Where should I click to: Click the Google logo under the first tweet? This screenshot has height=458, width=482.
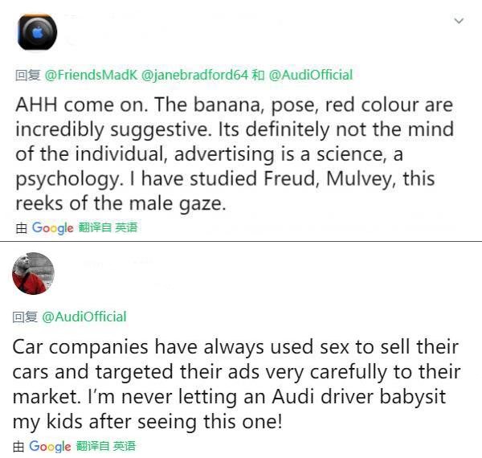click(53, 227)
